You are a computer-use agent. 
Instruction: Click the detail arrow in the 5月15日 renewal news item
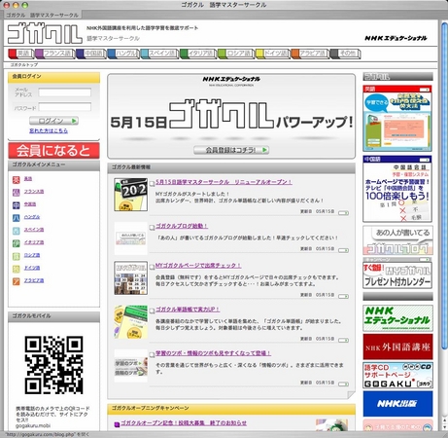pyautogui.click(x=343, y=213)
